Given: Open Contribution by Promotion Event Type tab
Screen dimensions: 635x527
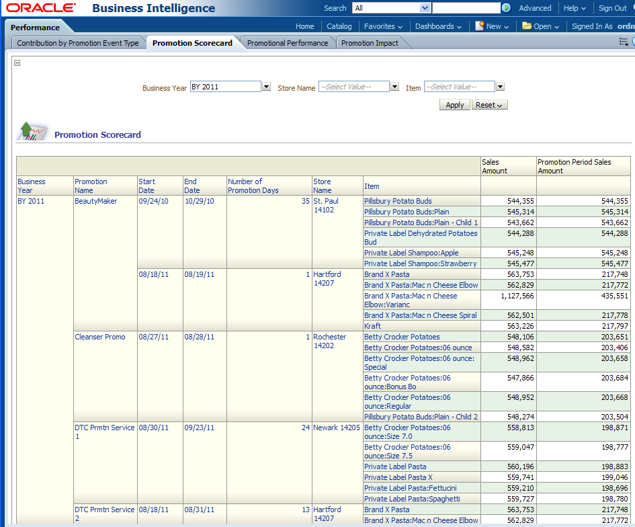Looking at the screenshot, I should [78, 43].
